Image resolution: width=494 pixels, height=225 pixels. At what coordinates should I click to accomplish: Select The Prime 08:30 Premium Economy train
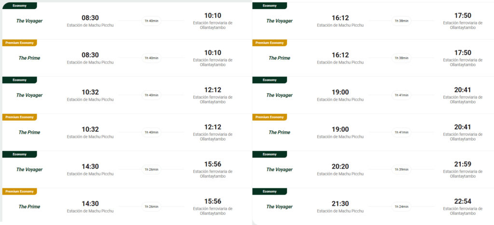(127, 58)
